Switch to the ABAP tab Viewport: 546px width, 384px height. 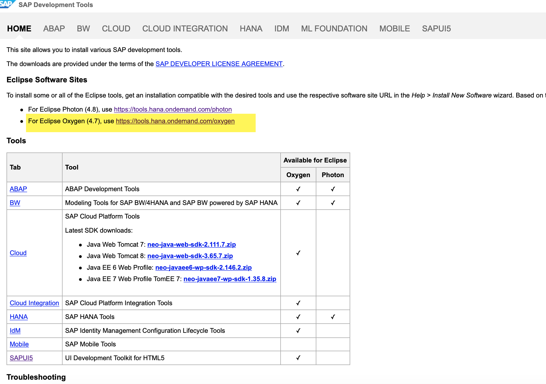coord(54,28)
